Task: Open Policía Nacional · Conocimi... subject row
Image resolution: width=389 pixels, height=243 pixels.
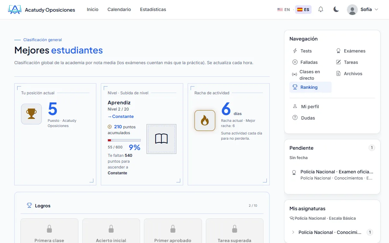Action: [332, 232]
